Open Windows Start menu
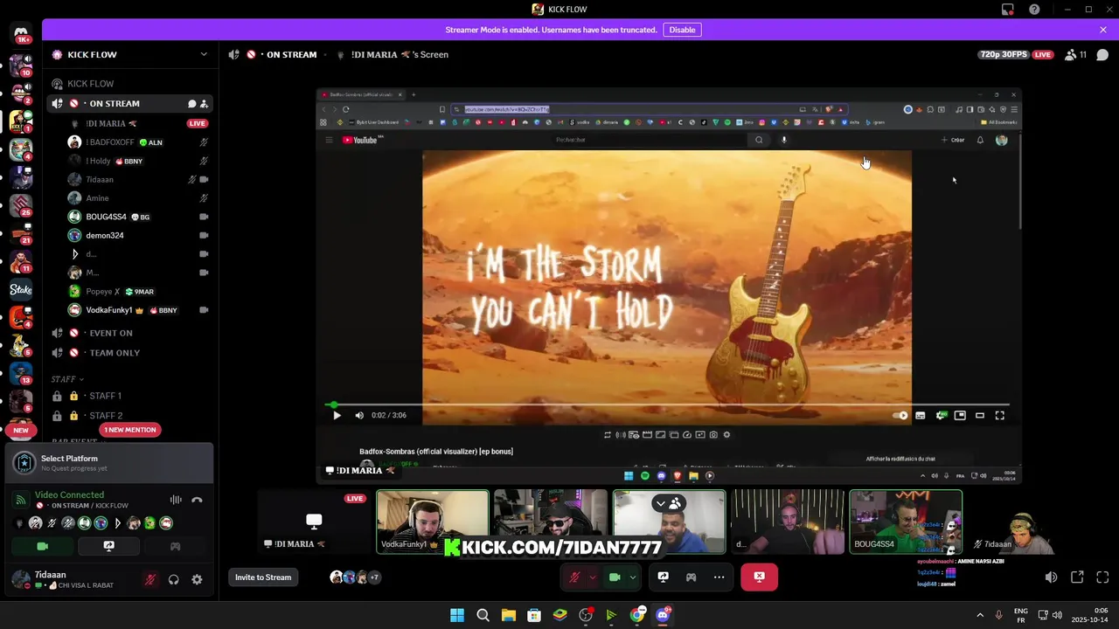Screen dimensions: 1119x629 click(457, 615)
